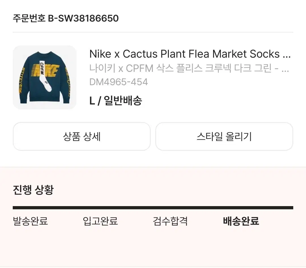Tap the L / 일반배송 size and shipping text
Screen dimensions: 306x268
tap(116, 101)
